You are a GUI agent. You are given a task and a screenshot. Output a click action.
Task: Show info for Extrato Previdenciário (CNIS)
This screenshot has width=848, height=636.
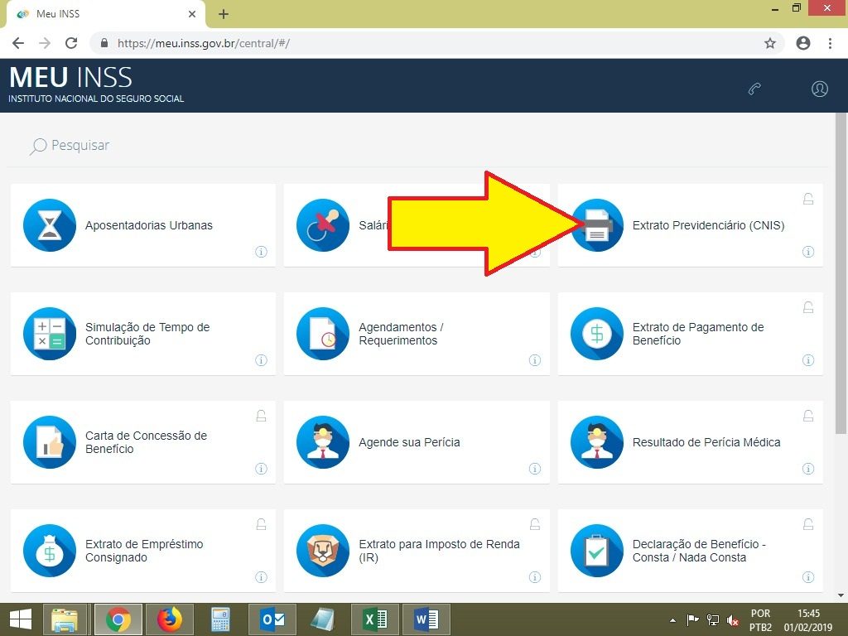tap(808, 252)
